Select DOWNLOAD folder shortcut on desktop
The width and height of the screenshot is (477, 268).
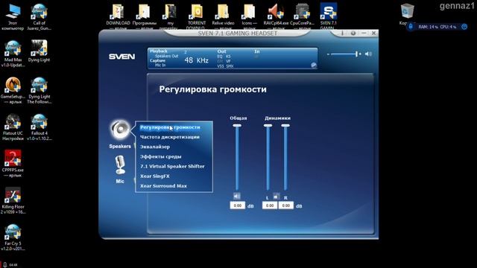[118, 16]
